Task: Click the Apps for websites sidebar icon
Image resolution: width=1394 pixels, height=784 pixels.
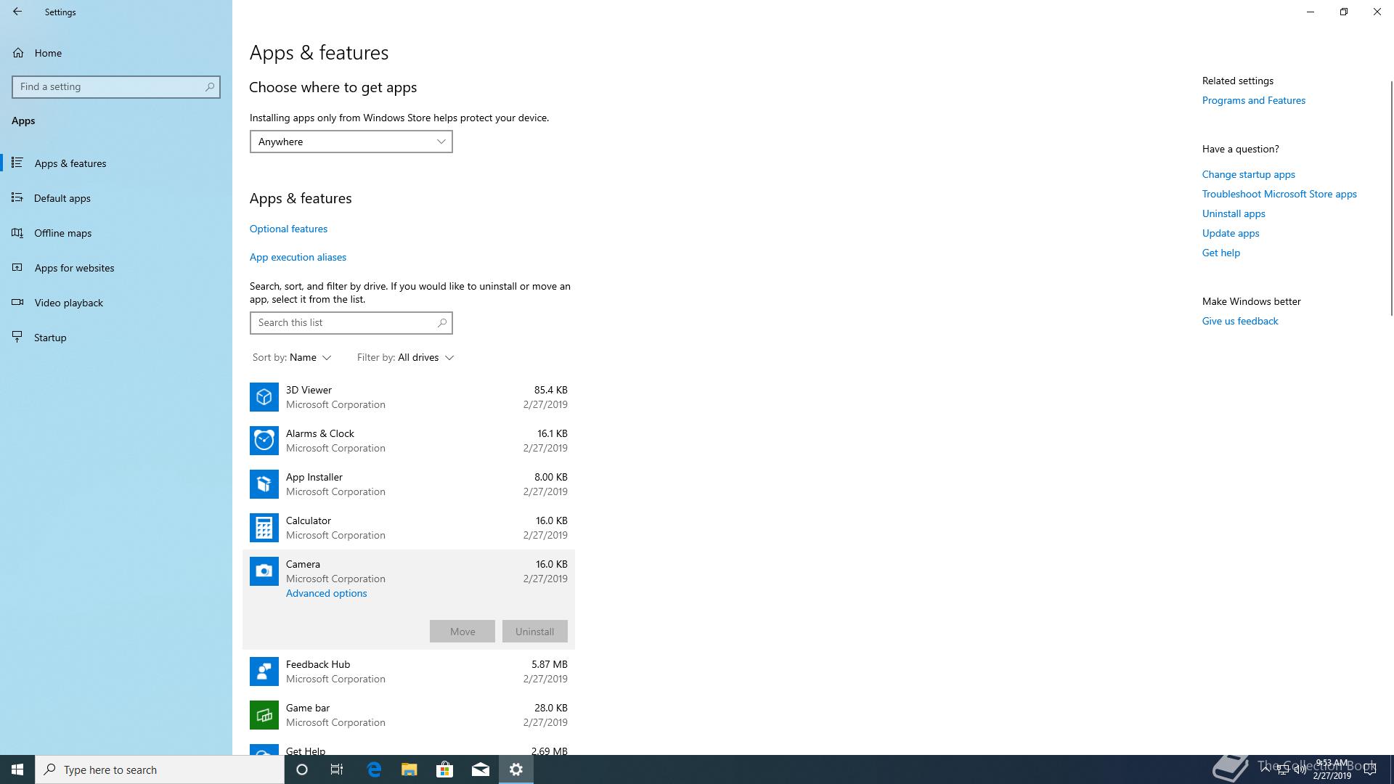Action: point(17,267)
